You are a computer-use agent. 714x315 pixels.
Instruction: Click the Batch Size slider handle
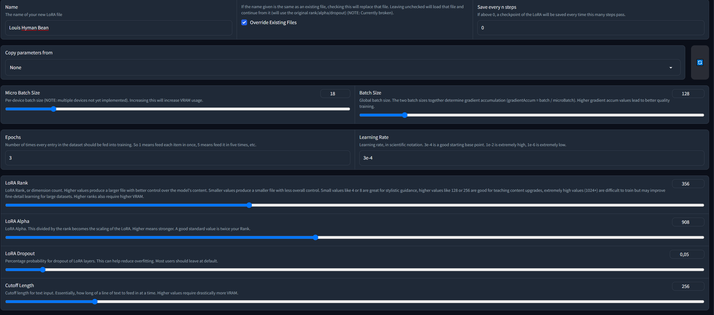click(x=405, y=115)
